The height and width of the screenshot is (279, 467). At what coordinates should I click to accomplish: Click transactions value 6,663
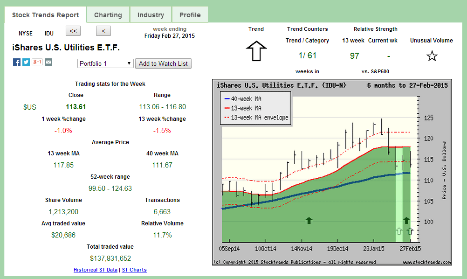pyautogui.click(x=162, y=212)
